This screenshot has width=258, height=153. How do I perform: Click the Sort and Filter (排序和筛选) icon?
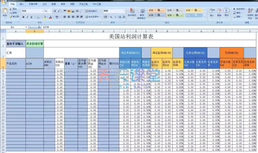(x=250, y=11)
